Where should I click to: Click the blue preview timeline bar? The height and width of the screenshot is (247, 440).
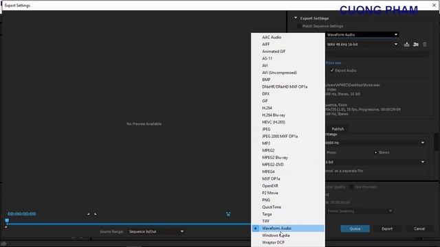point(129,224)
